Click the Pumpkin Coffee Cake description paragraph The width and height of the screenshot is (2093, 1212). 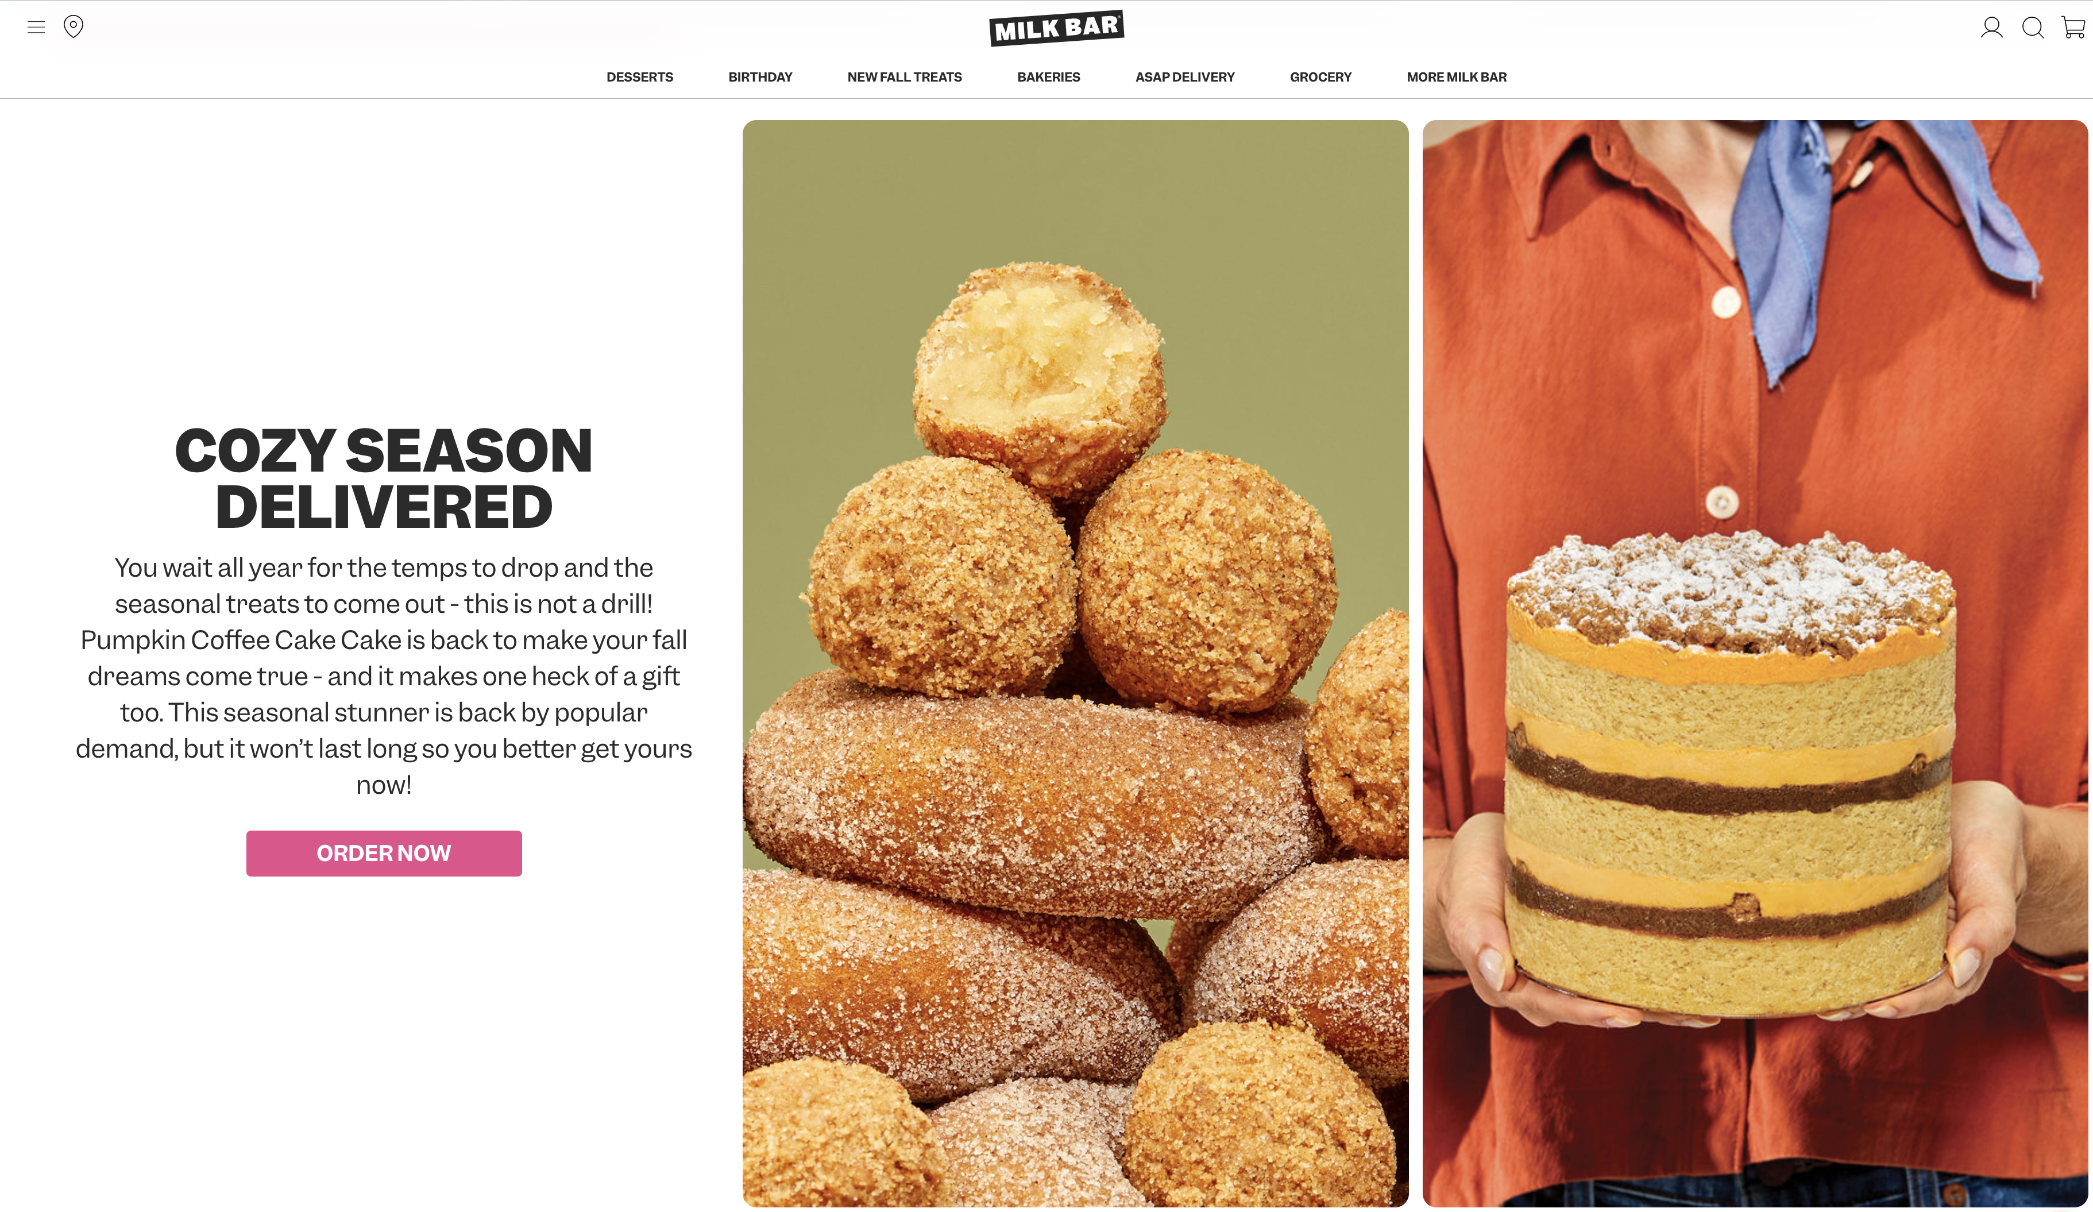pyautogui.click(x=384, y=676)
